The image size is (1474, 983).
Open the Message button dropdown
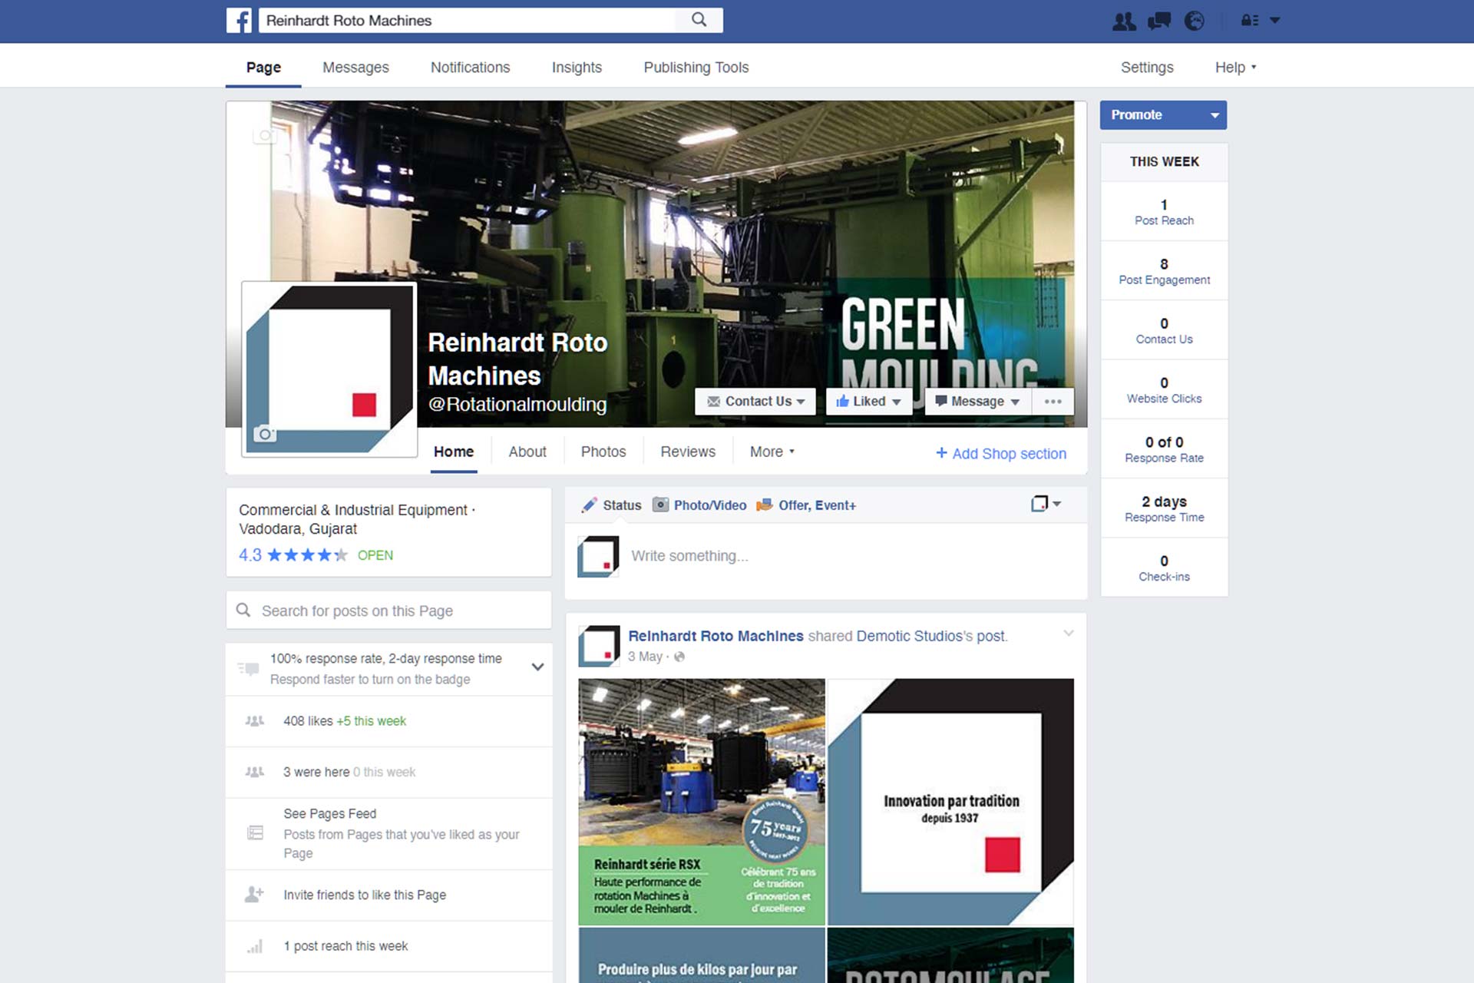point(977,402)
